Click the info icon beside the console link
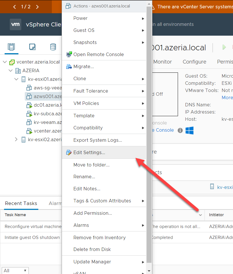233x274 pixels. click(180, 130)
